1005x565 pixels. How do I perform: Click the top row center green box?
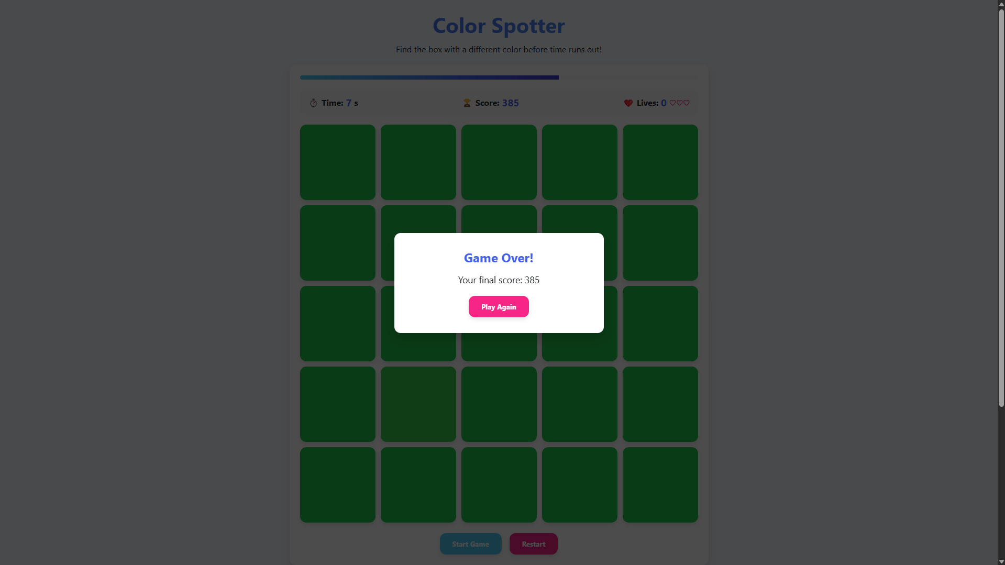[x=499, y=162]
